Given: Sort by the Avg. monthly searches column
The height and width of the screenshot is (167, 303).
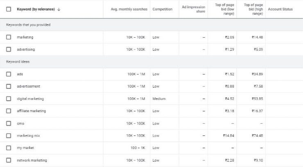Looking at the screenshot, I should click(x=129, y=9).
